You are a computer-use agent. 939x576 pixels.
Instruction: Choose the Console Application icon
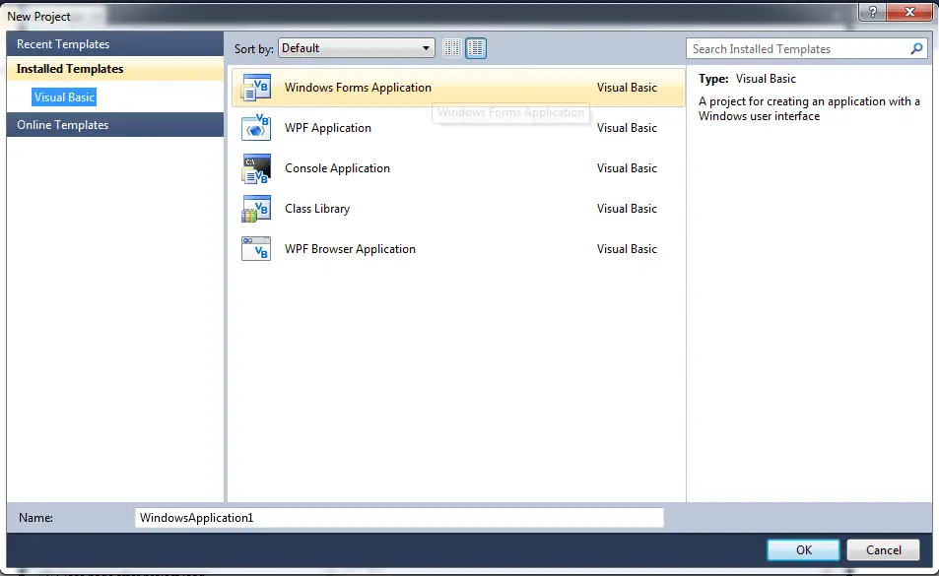(256, 168)
